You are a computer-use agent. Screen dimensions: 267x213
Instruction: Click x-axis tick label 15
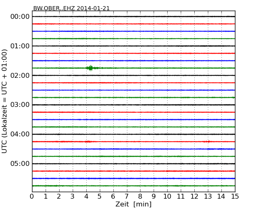click(x=235, y=196)
